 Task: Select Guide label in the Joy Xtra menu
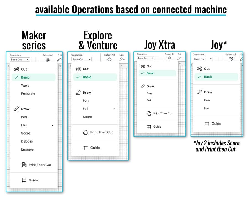point(157,127)
